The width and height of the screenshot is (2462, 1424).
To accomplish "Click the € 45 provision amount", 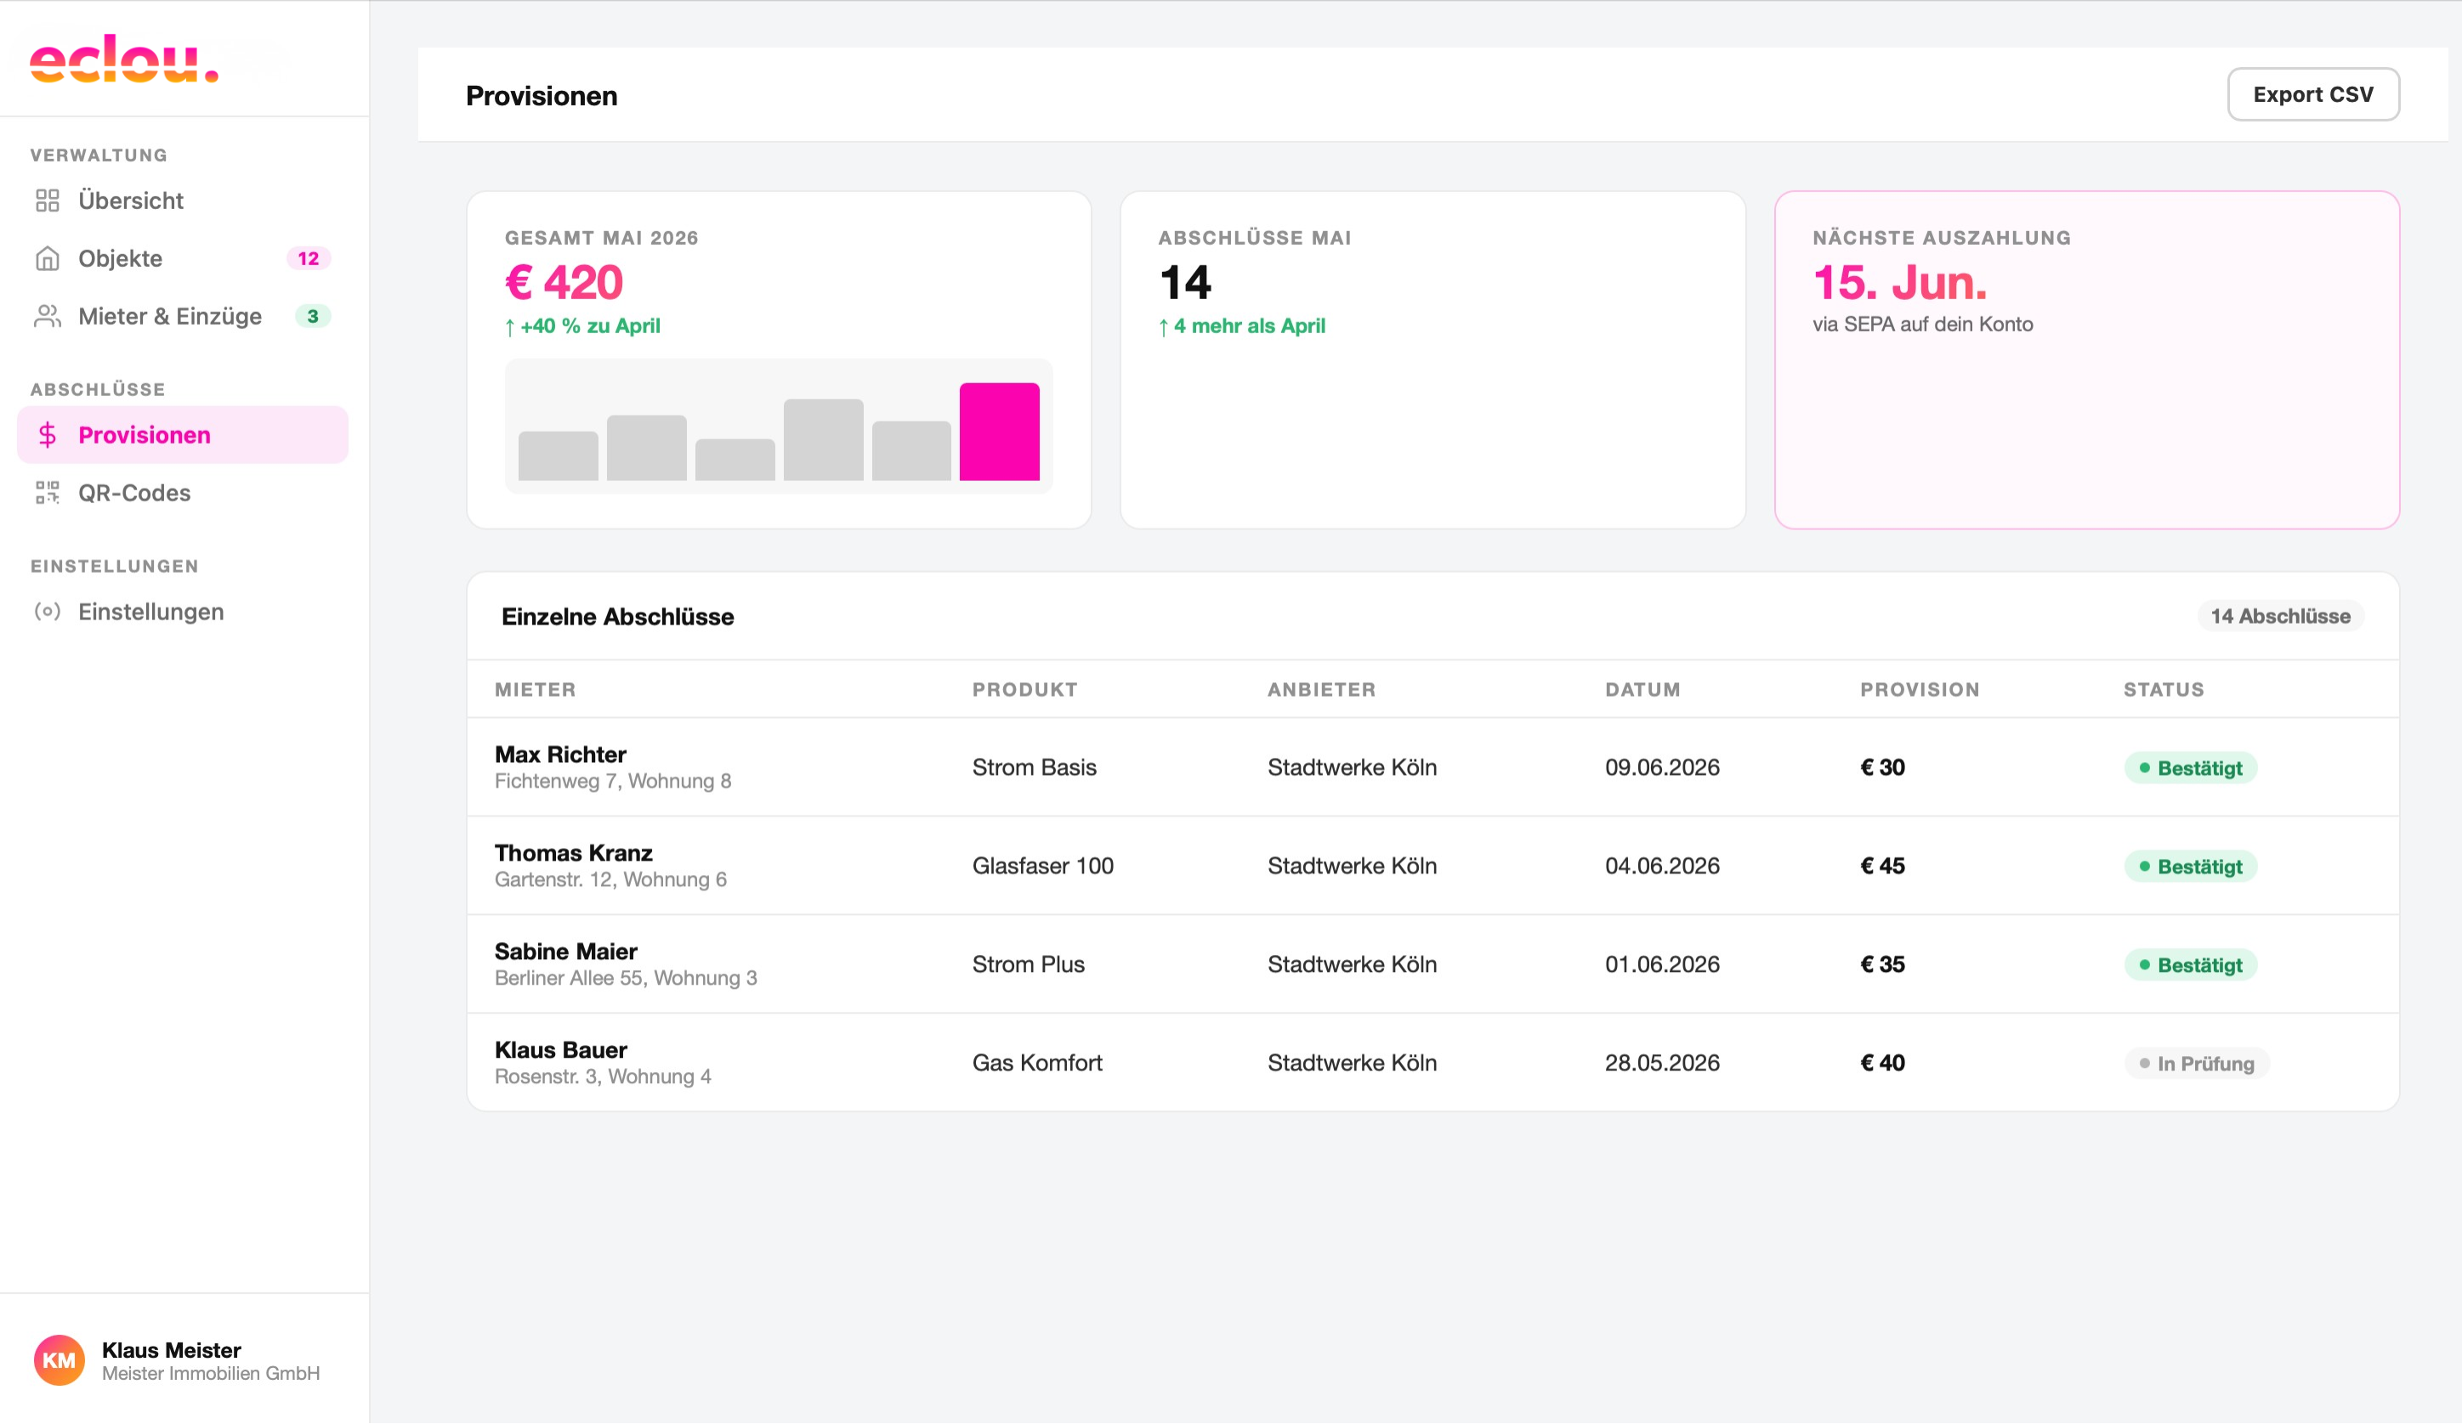I will pos(1881,865).
